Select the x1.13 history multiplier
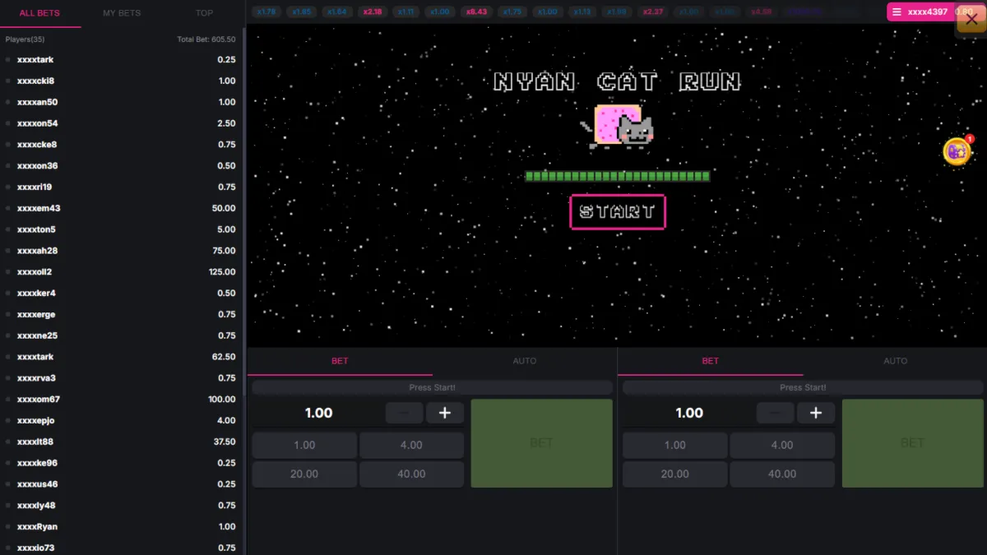The image size is (987, 555). click(582, 12)
